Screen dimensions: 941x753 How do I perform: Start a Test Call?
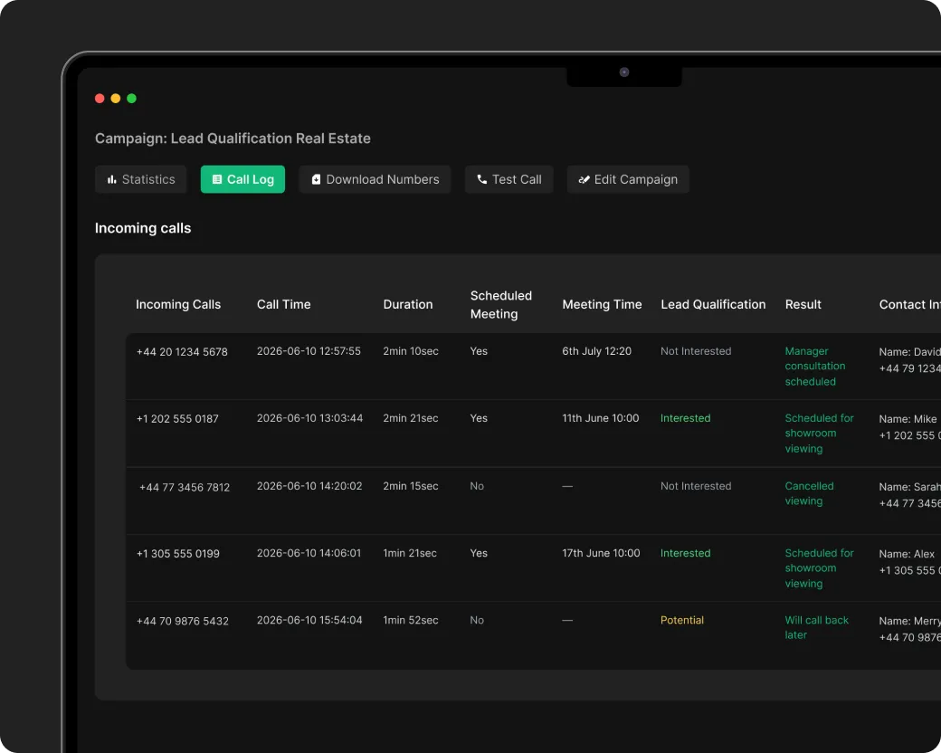[x=509, y=179]
